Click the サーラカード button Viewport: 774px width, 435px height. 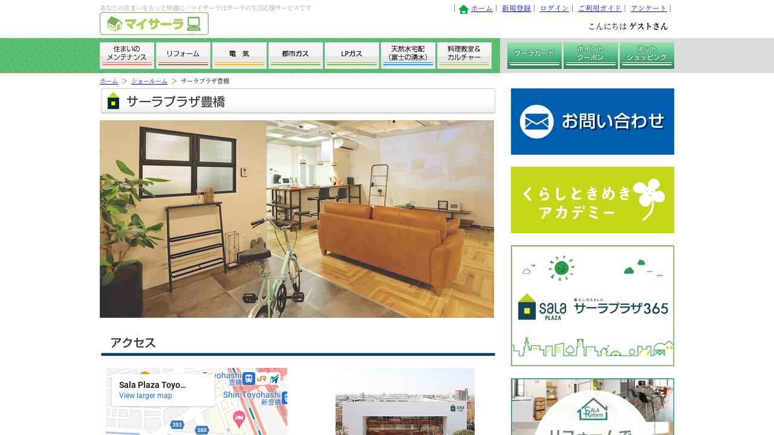pos(535,56)
